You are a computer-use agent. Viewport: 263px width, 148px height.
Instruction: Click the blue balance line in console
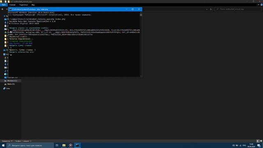pos(21,43)
